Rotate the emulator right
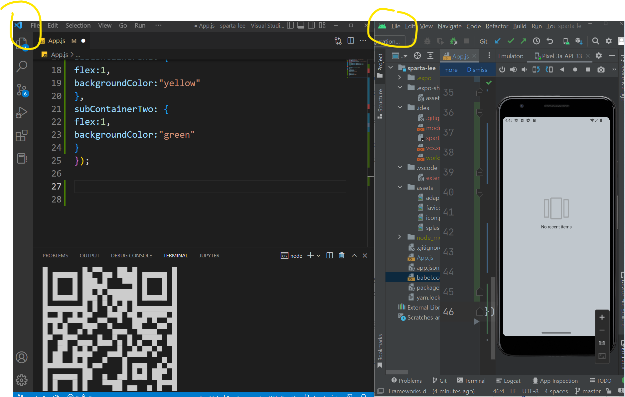This screenshot has height=397, width=625. [549, 69]
